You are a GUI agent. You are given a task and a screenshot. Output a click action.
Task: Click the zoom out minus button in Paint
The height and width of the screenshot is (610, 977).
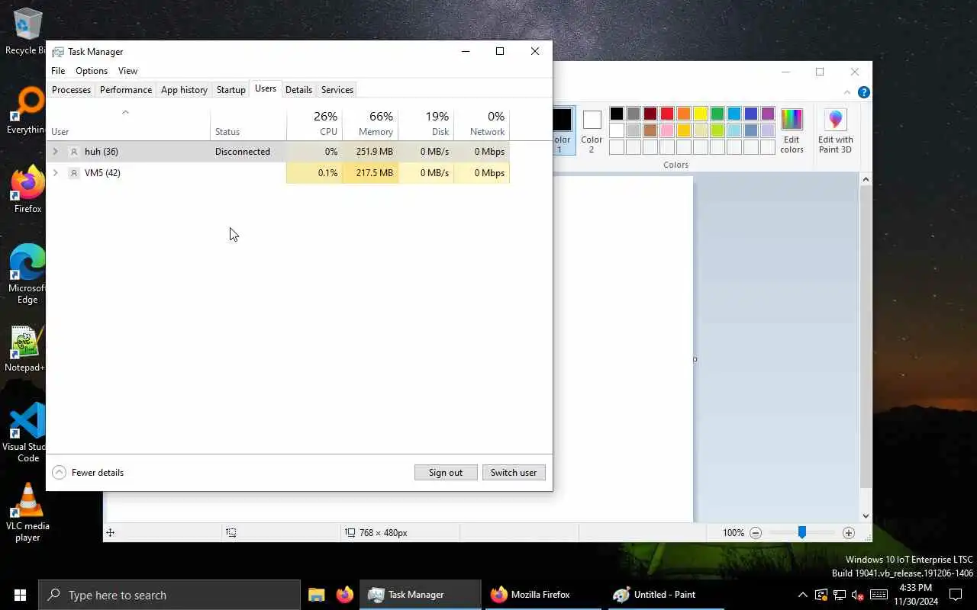point(755,533)
